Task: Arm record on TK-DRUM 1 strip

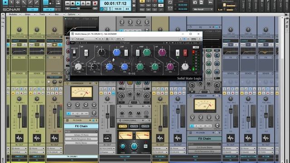Action: click(57, 93)
